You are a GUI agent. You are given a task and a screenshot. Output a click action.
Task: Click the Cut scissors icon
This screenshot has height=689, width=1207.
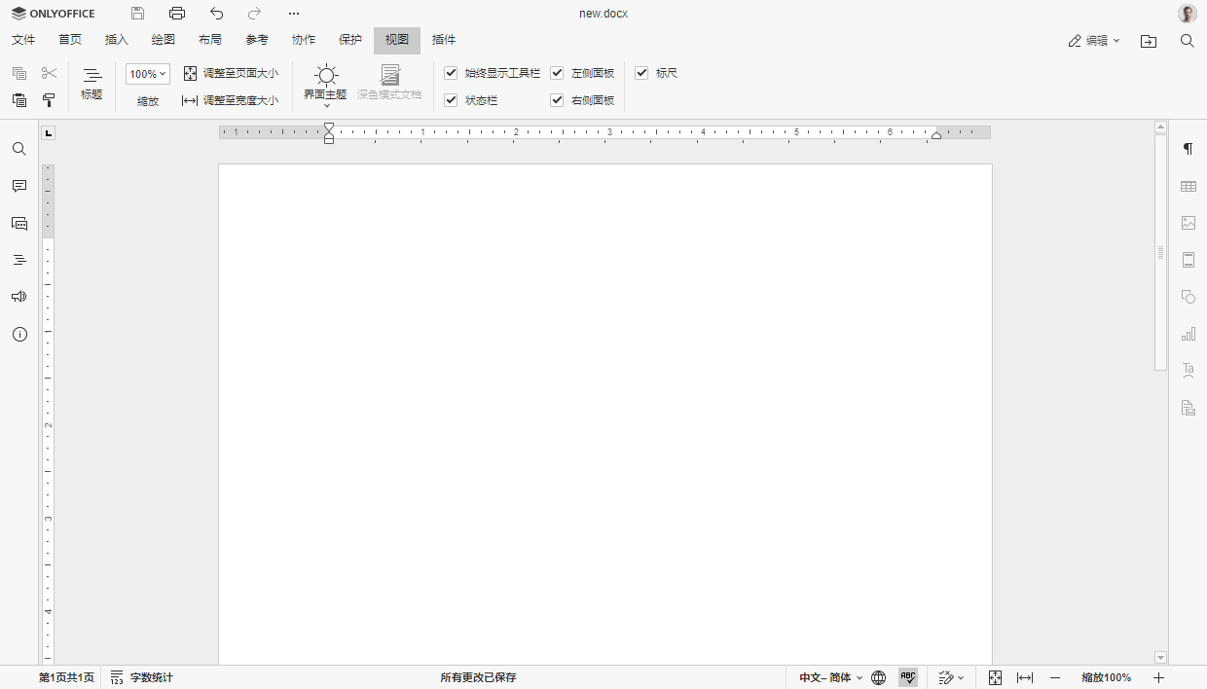[x=50, y=74]
